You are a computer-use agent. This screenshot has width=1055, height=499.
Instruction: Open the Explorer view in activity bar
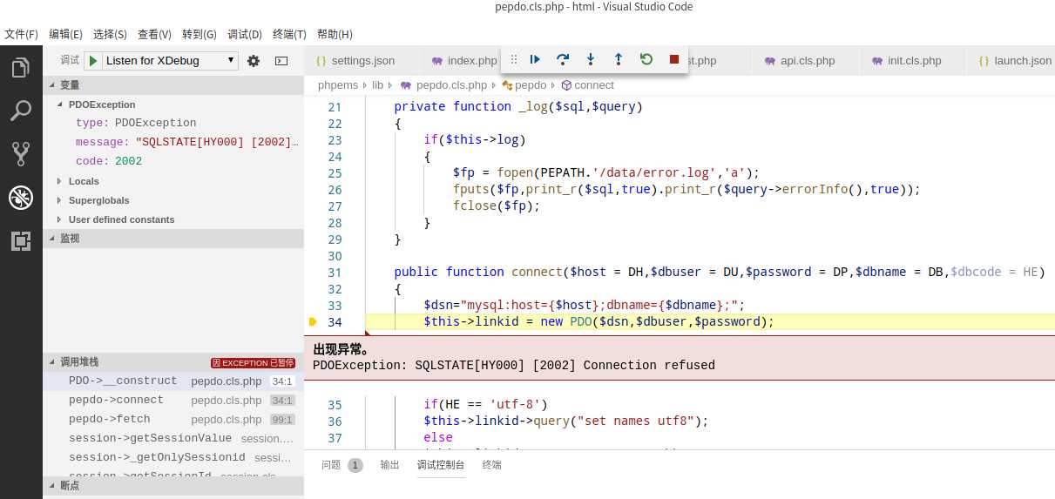(x=21, y=68)
